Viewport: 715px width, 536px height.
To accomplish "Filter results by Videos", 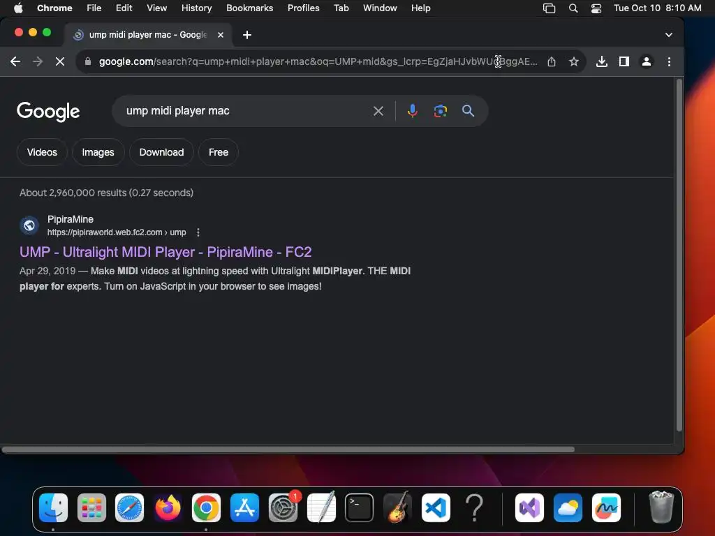I will pyautogui.click(x=42, y=152).
